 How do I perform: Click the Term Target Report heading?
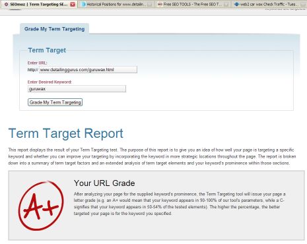(66, 133)
